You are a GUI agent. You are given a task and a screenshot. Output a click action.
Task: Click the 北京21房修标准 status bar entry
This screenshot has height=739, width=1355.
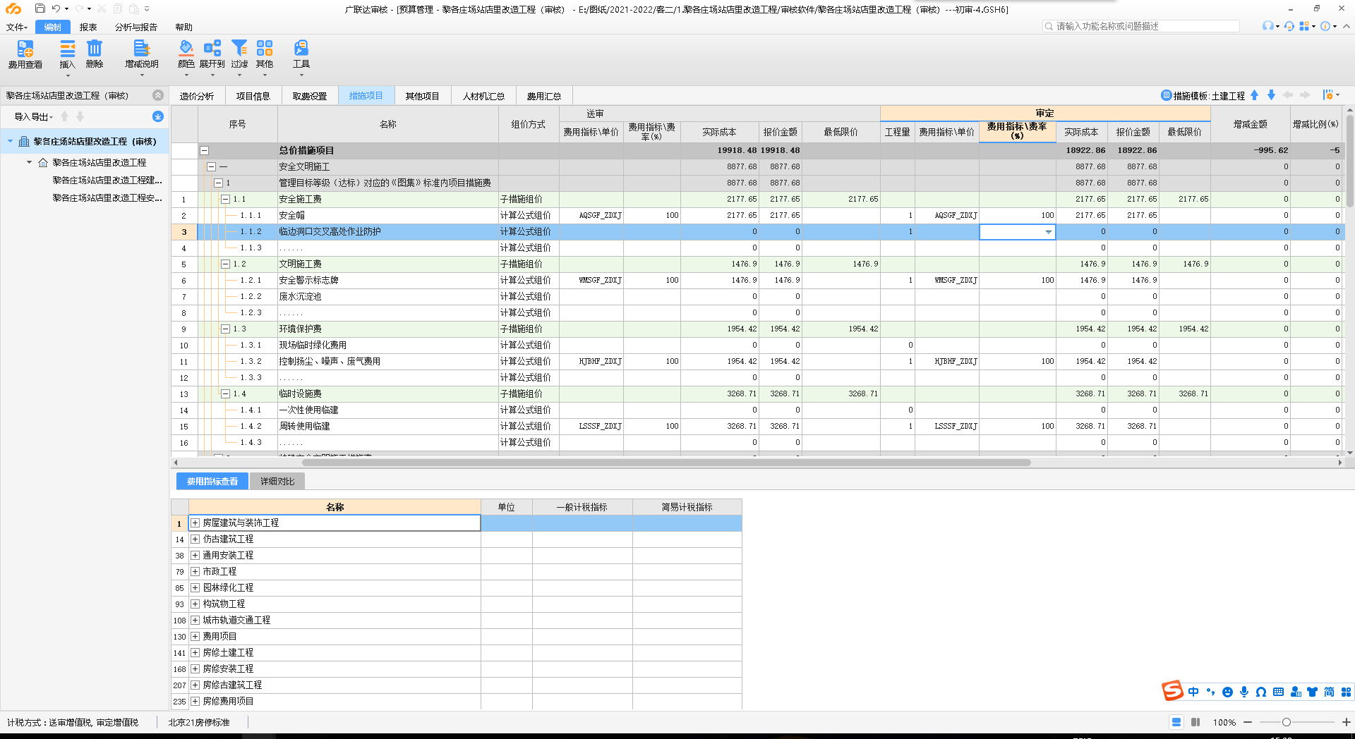tap(199, 722)
